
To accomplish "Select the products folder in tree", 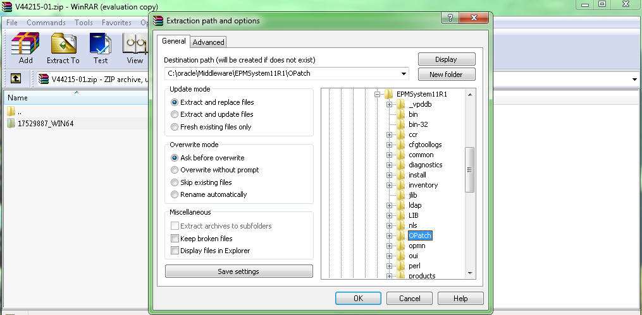I will [422, 276].
